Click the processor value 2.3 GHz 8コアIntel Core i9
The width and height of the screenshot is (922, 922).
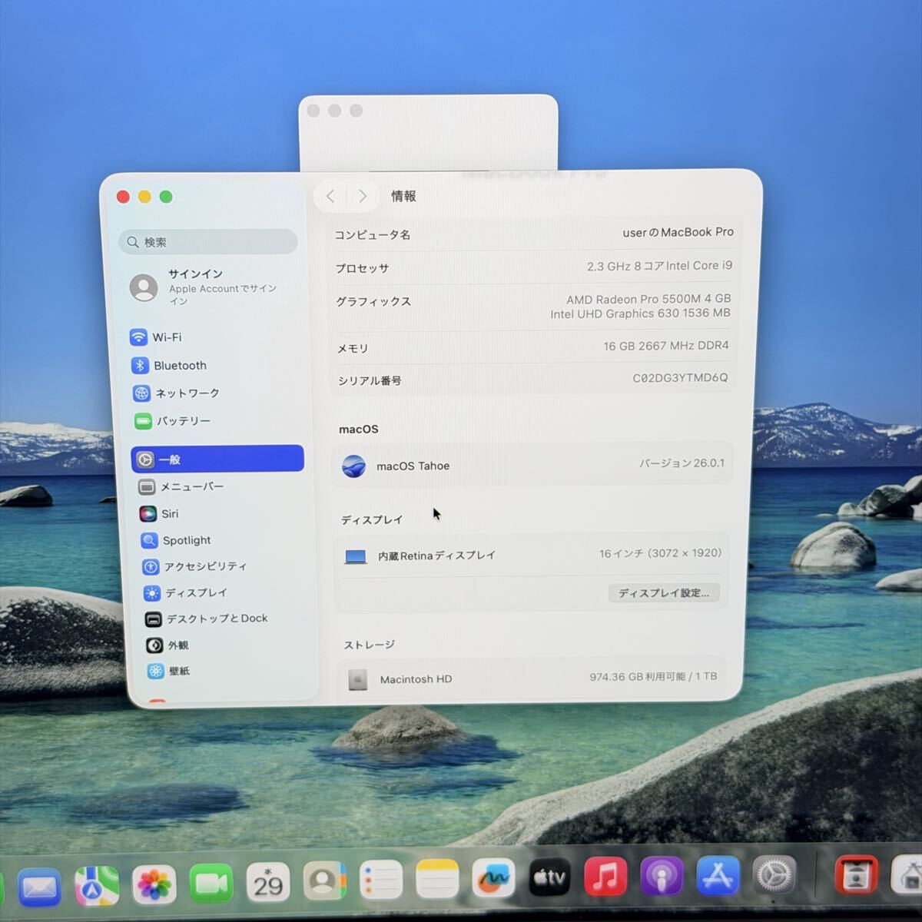click(659, 266)
